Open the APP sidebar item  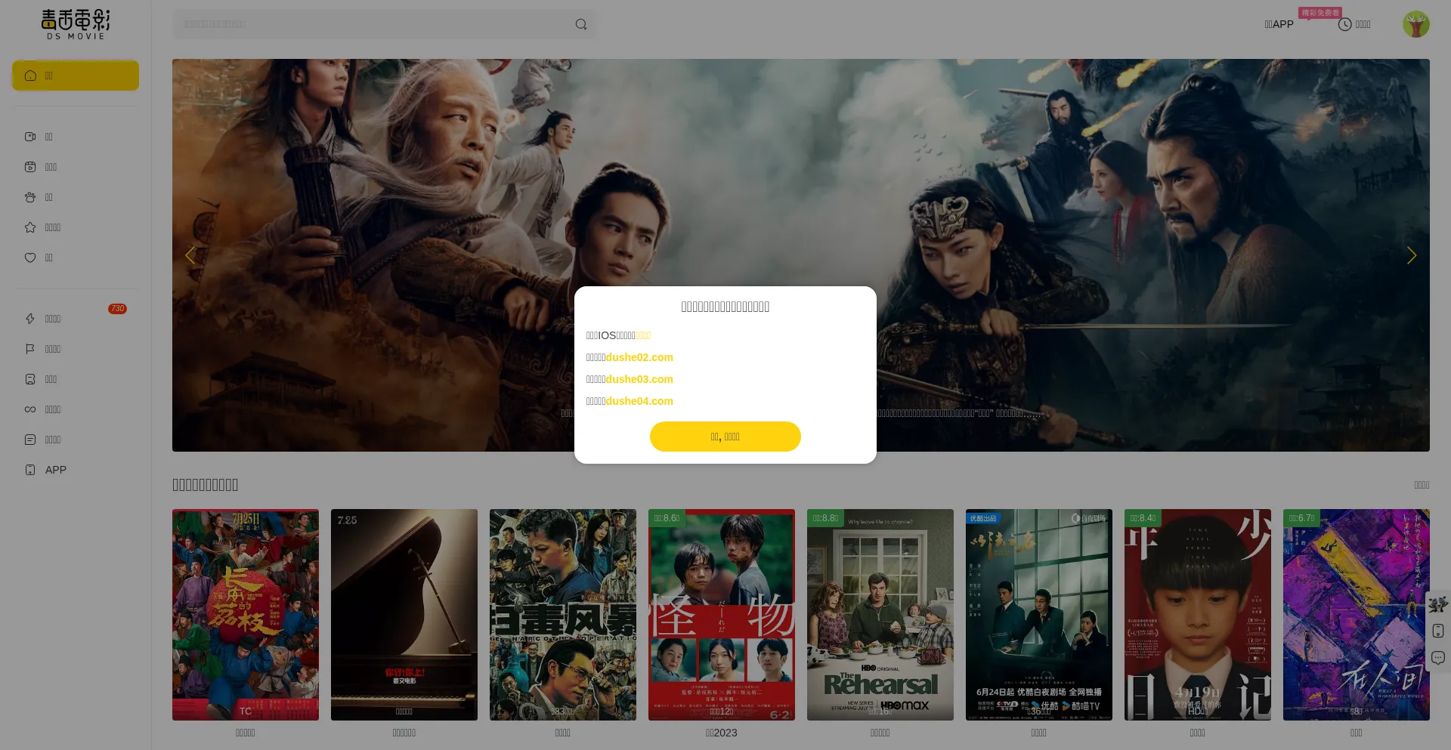[76, 470]
